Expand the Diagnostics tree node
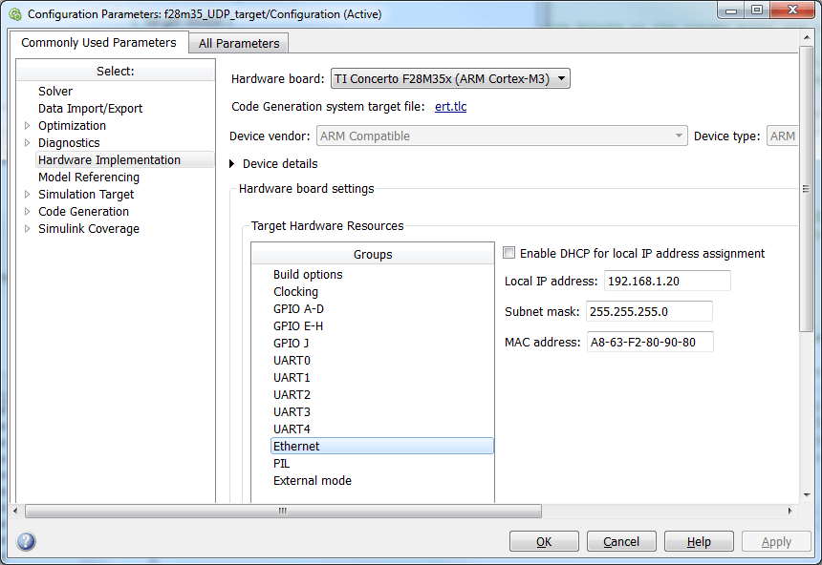 tap(28, 142)
